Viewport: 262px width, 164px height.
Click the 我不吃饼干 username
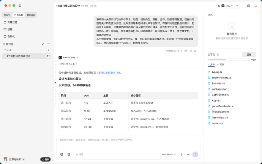pos(15,159)
